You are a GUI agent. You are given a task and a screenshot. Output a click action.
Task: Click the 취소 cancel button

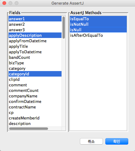91,142
